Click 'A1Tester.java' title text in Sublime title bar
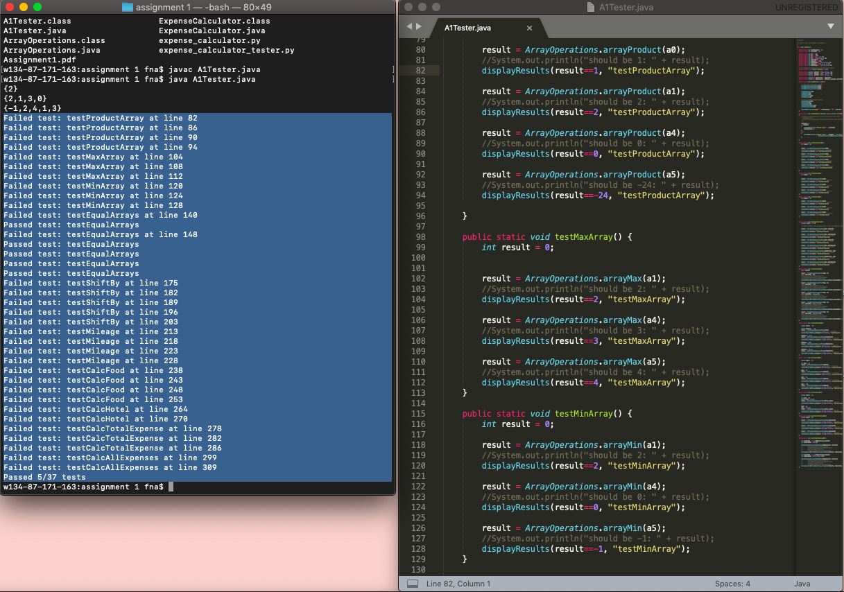 tap(626, 7)
